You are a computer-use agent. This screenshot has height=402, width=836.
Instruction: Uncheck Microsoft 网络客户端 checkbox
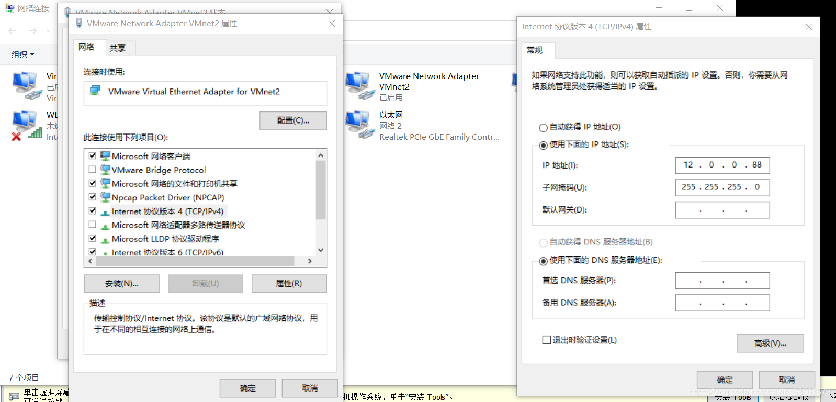(93, 155)
